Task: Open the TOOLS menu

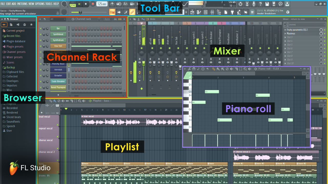Action: pos(49,4)
